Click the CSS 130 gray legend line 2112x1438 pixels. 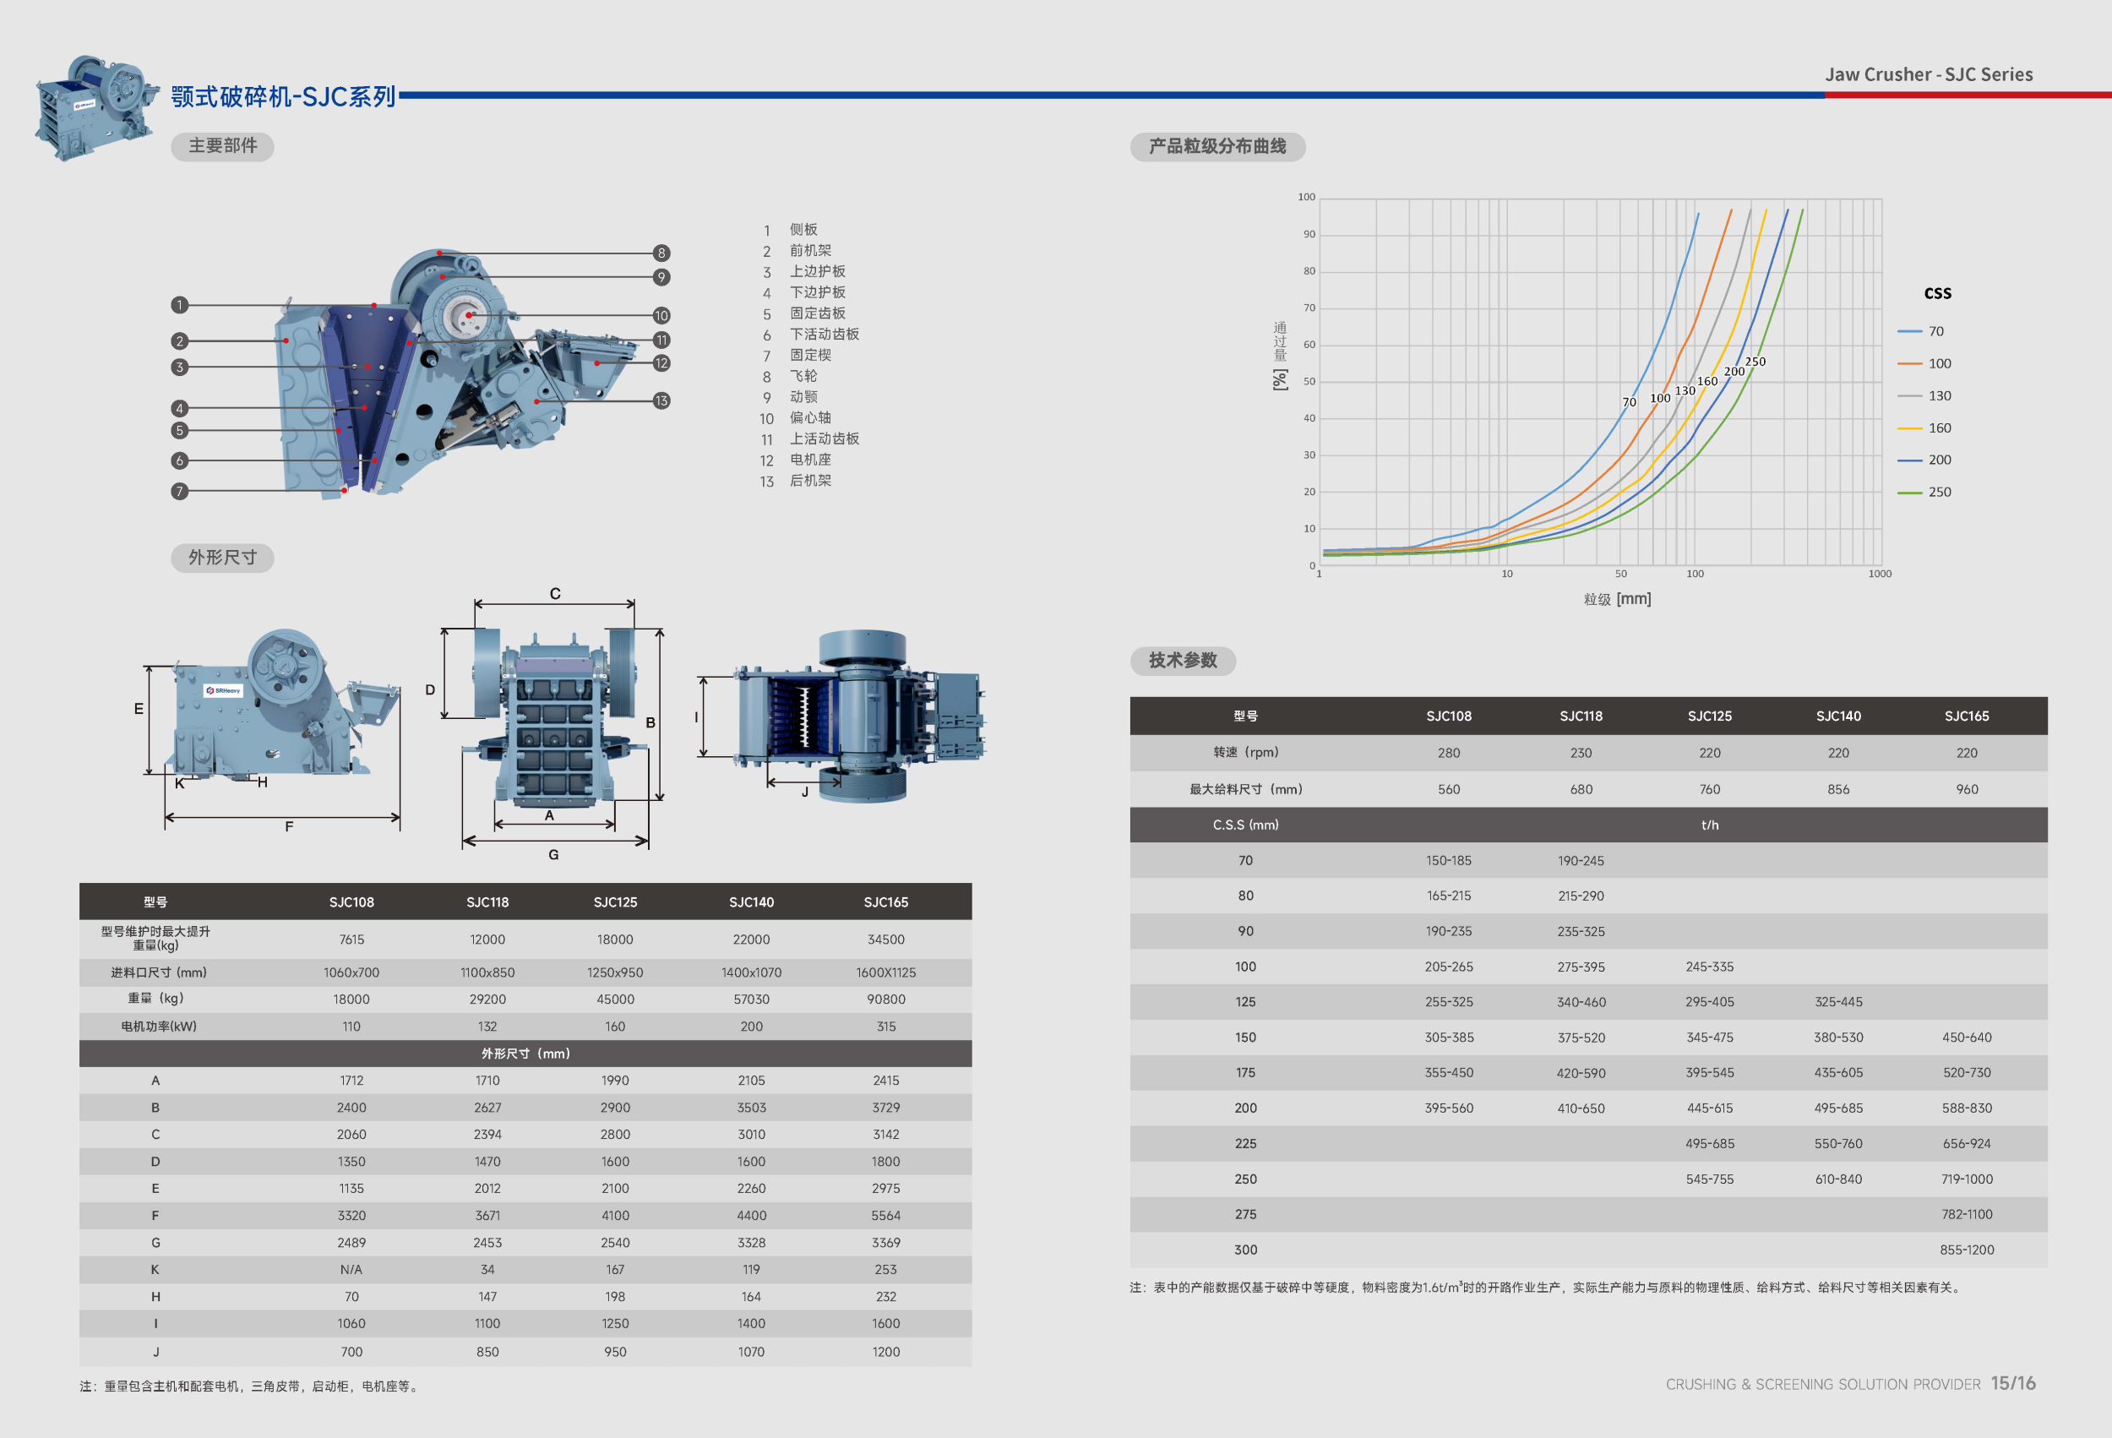[x=1909, y=396]
